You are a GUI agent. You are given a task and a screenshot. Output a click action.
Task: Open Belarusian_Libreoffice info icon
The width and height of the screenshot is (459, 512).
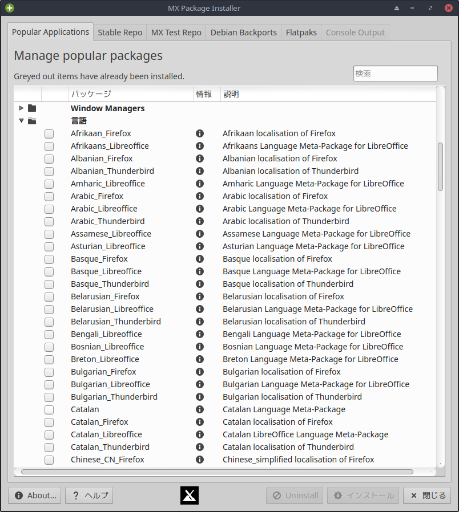point(200,309)
